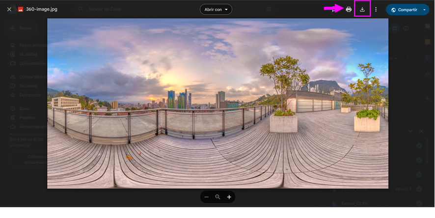
Task: Open Papelera in the sidebar
Action: (x=27, y=118)
